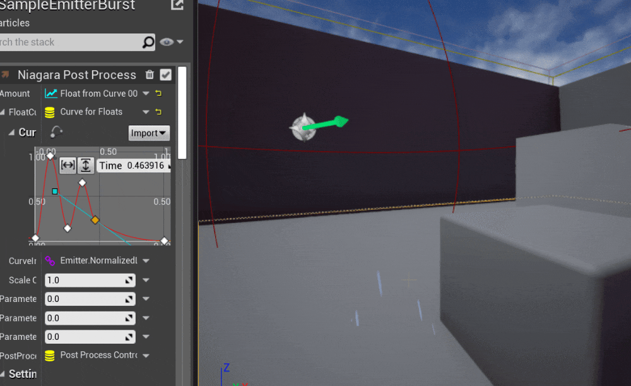This screenshot has width=631, height=386.
Task: Click Niagara Post Process module icon
Action: [x=5, y=75]
